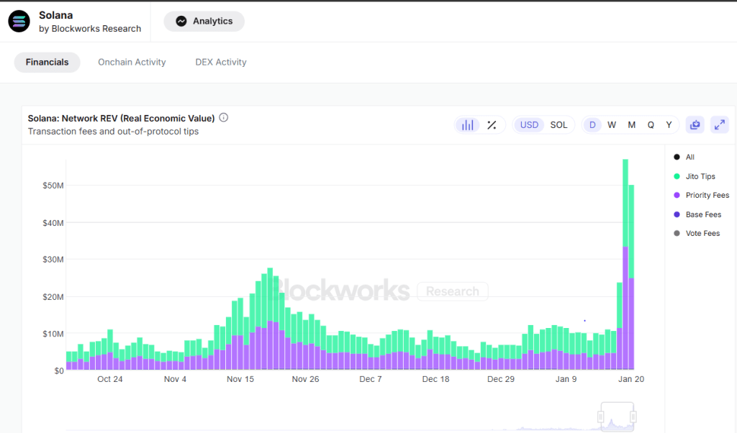Select yearly (Y) interval
Screen dimensions: 737x433
point(669,125)
